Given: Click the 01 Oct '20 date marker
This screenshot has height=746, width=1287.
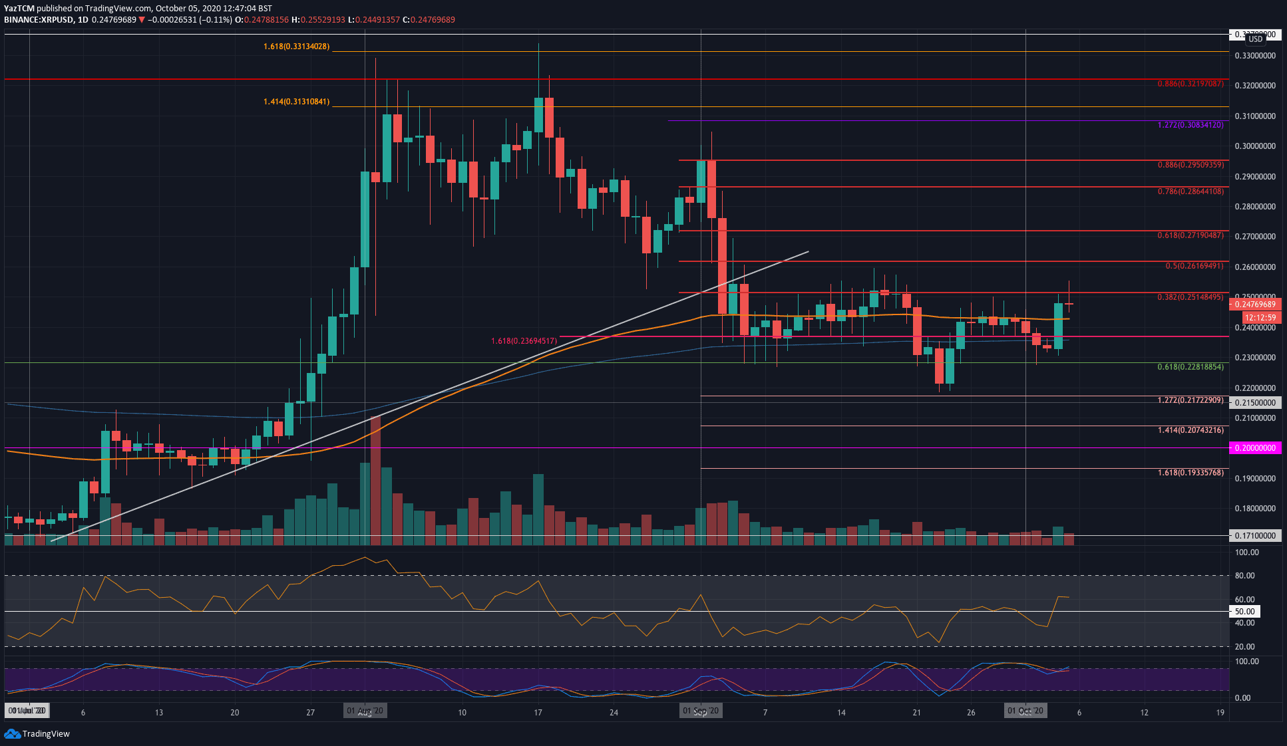Looking at the screenshot, I should point(1025,711).
